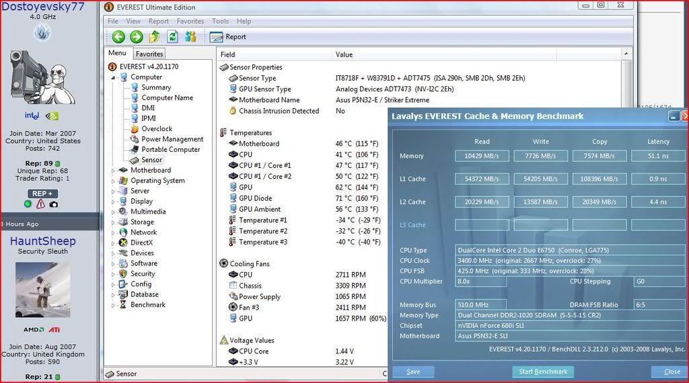The width and height of the screenshot is (689, 383).
Task: Select the GPU Diode temperature row
Action: tap(303, 198)
